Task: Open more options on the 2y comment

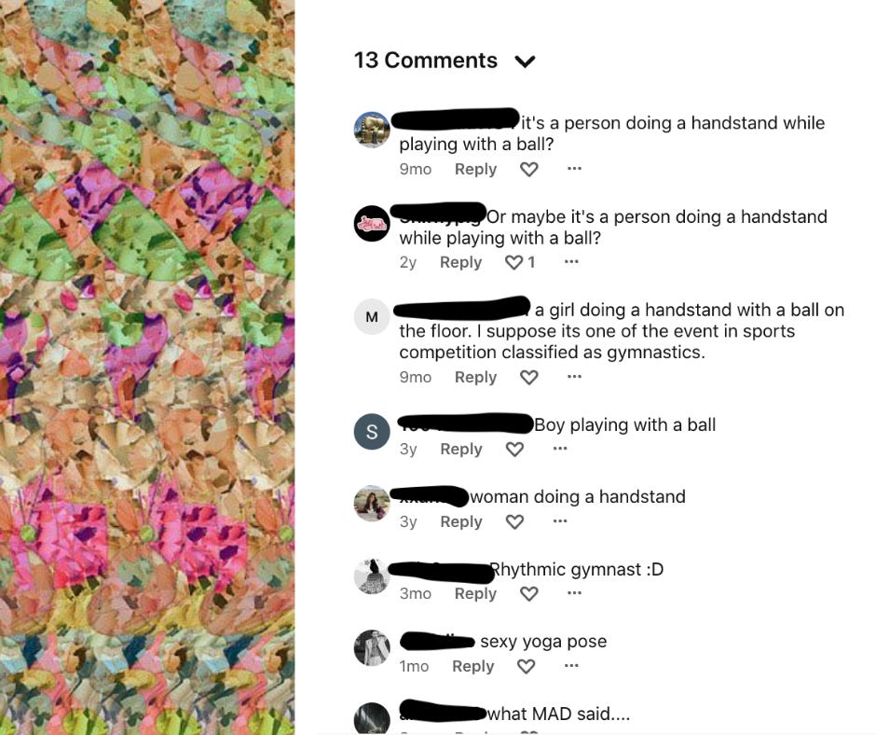Action: pyautogui.click(x=571, y=261)
